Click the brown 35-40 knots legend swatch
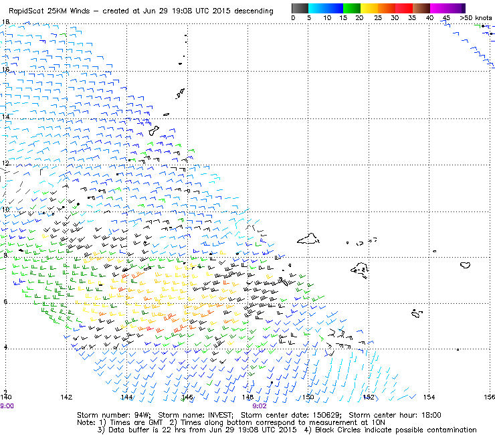This screenshot has height=435, width=495. (421, 8)
